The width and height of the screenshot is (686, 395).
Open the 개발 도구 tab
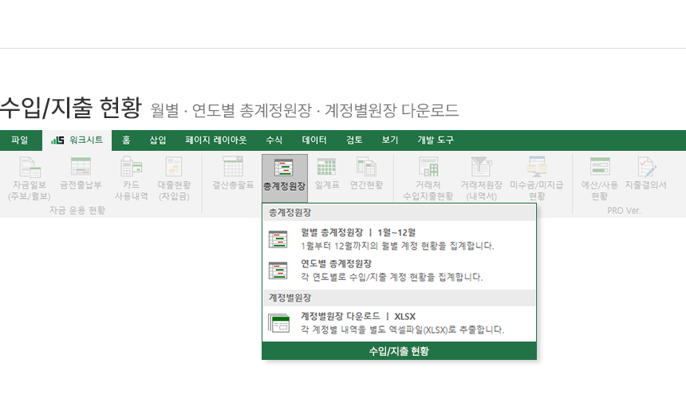tap(436, 140)
